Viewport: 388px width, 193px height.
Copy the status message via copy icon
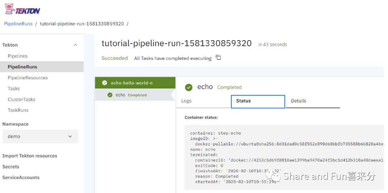click(x=218, y=58)
